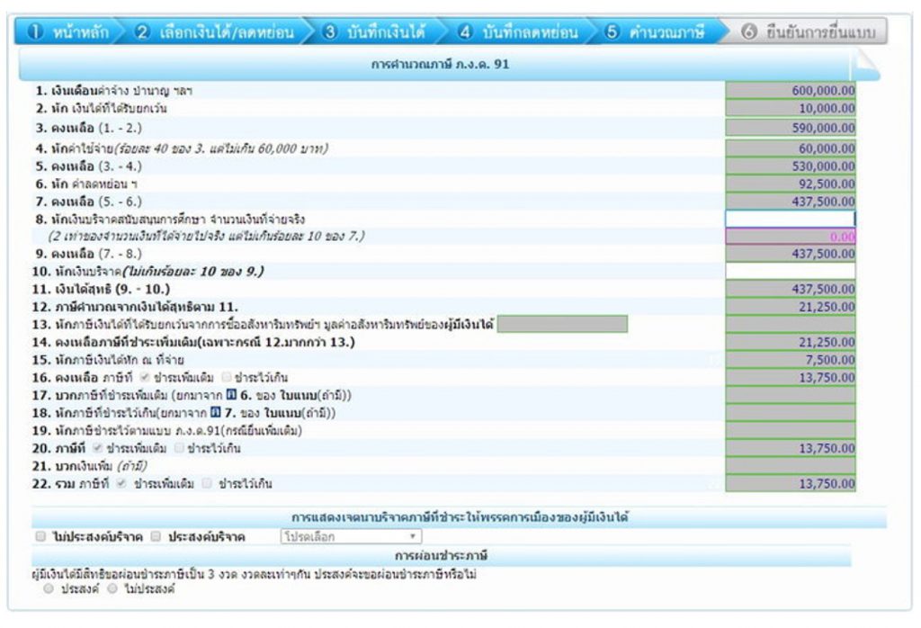
Task: Focus the row 10 donation amount field
Action: (791, 271)
